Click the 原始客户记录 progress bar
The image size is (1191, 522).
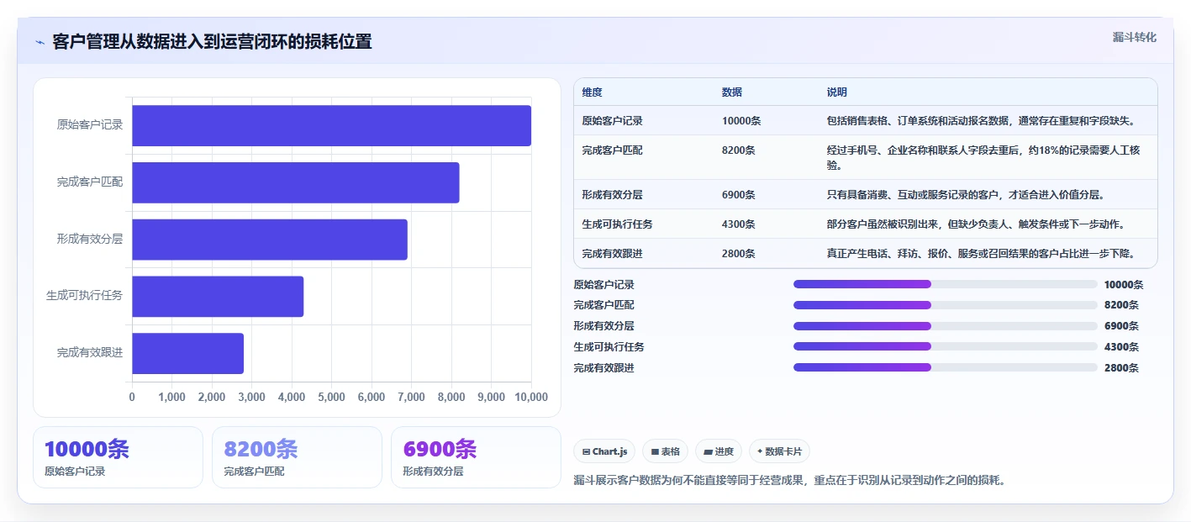click(946, 284)
